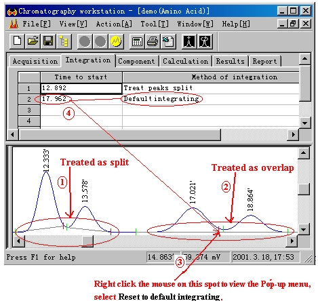The image size is (318, 301).
Task: Click the first gray circle button
Action: [x=85, y=41]
